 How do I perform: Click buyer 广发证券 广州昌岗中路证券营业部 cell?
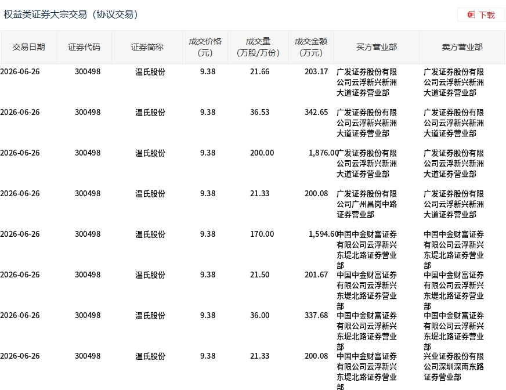tap(367, 204)
